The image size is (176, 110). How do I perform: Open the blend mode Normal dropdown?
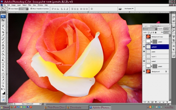pos(150,29)
